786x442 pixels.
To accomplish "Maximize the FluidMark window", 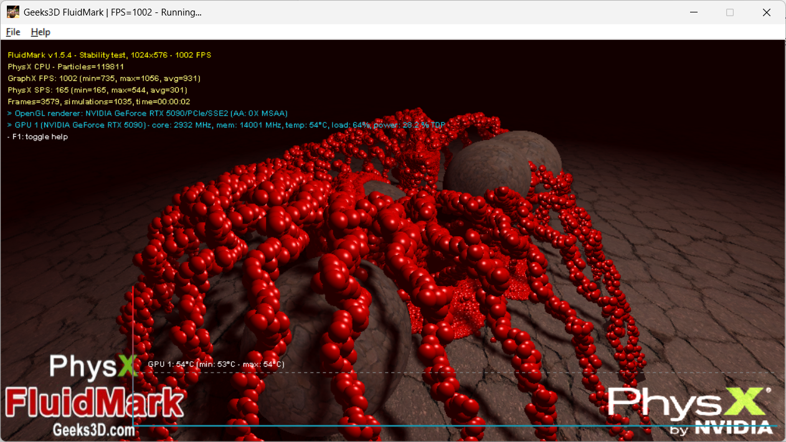I will [x=730, y=12].
